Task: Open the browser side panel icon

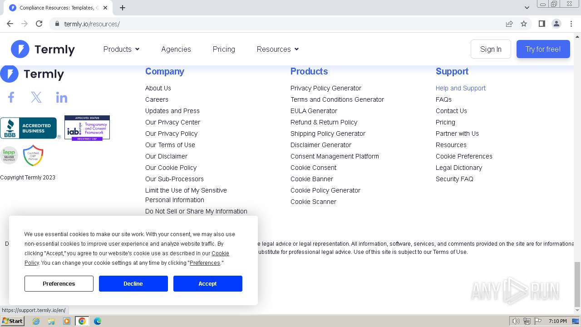Action: 542,24
